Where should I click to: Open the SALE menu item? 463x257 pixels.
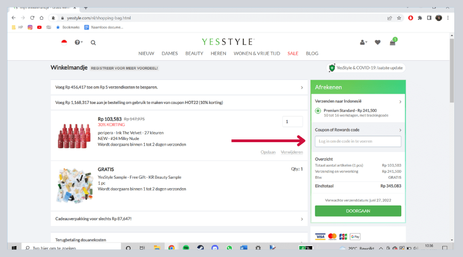click(x=293, y=54)
